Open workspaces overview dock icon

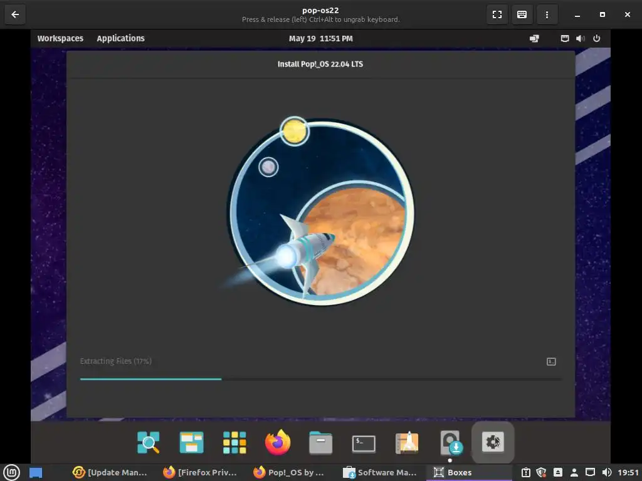191,443
